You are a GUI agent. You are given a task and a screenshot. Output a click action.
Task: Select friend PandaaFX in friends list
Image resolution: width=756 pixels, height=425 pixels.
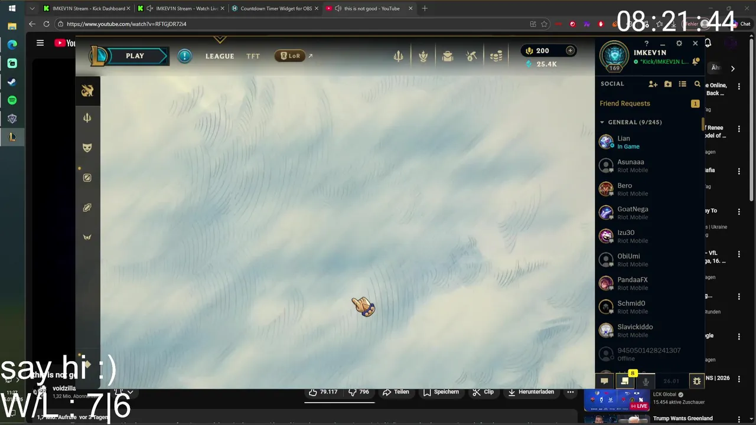pyautogui.click(x=649, y=284)
